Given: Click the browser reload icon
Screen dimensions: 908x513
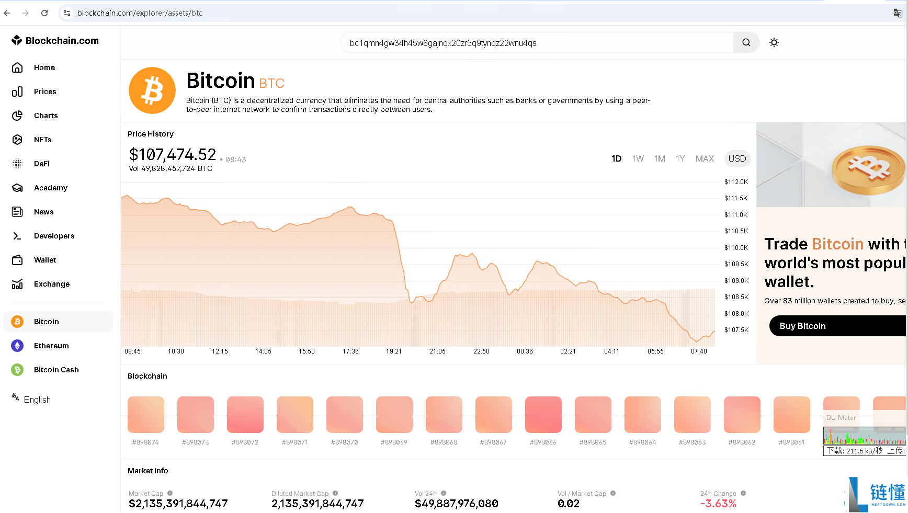Looking at the screenshot, I should point(44,13).
